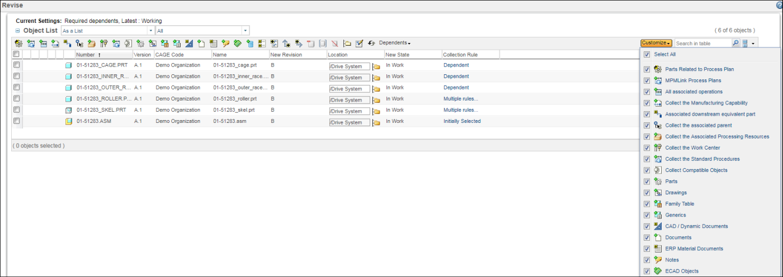Click the Generics icon in the toolbar
This screenshot has width=783, height=277.
pyautogui.click(x=177, y=43)
